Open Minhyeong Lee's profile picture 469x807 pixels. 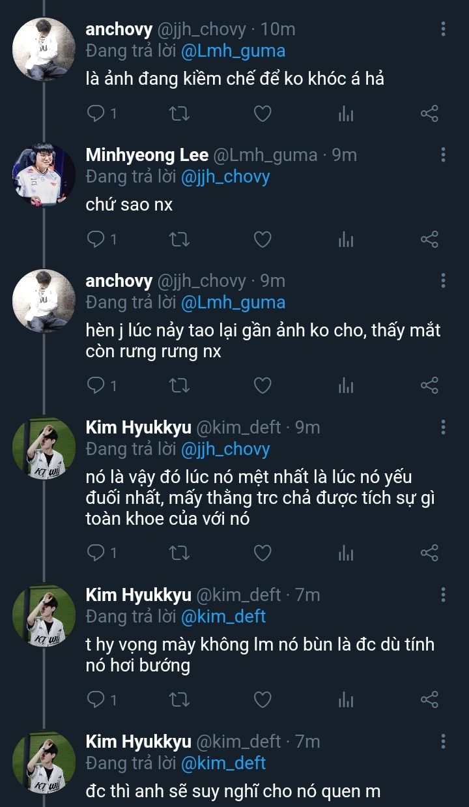click(x=44, y=175)
